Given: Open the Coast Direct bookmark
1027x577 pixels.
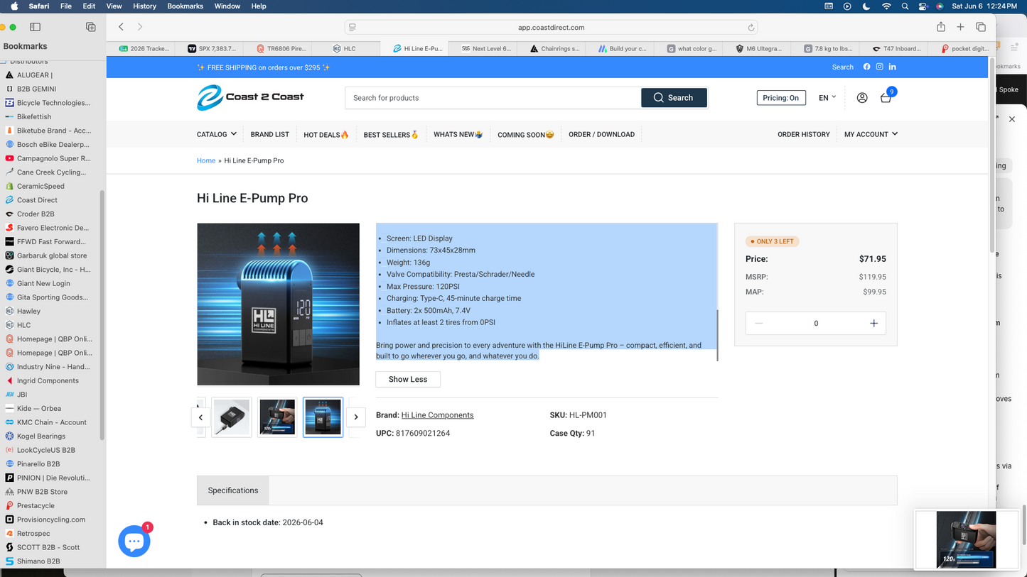Looking at the screenshot, I should 37,200.
